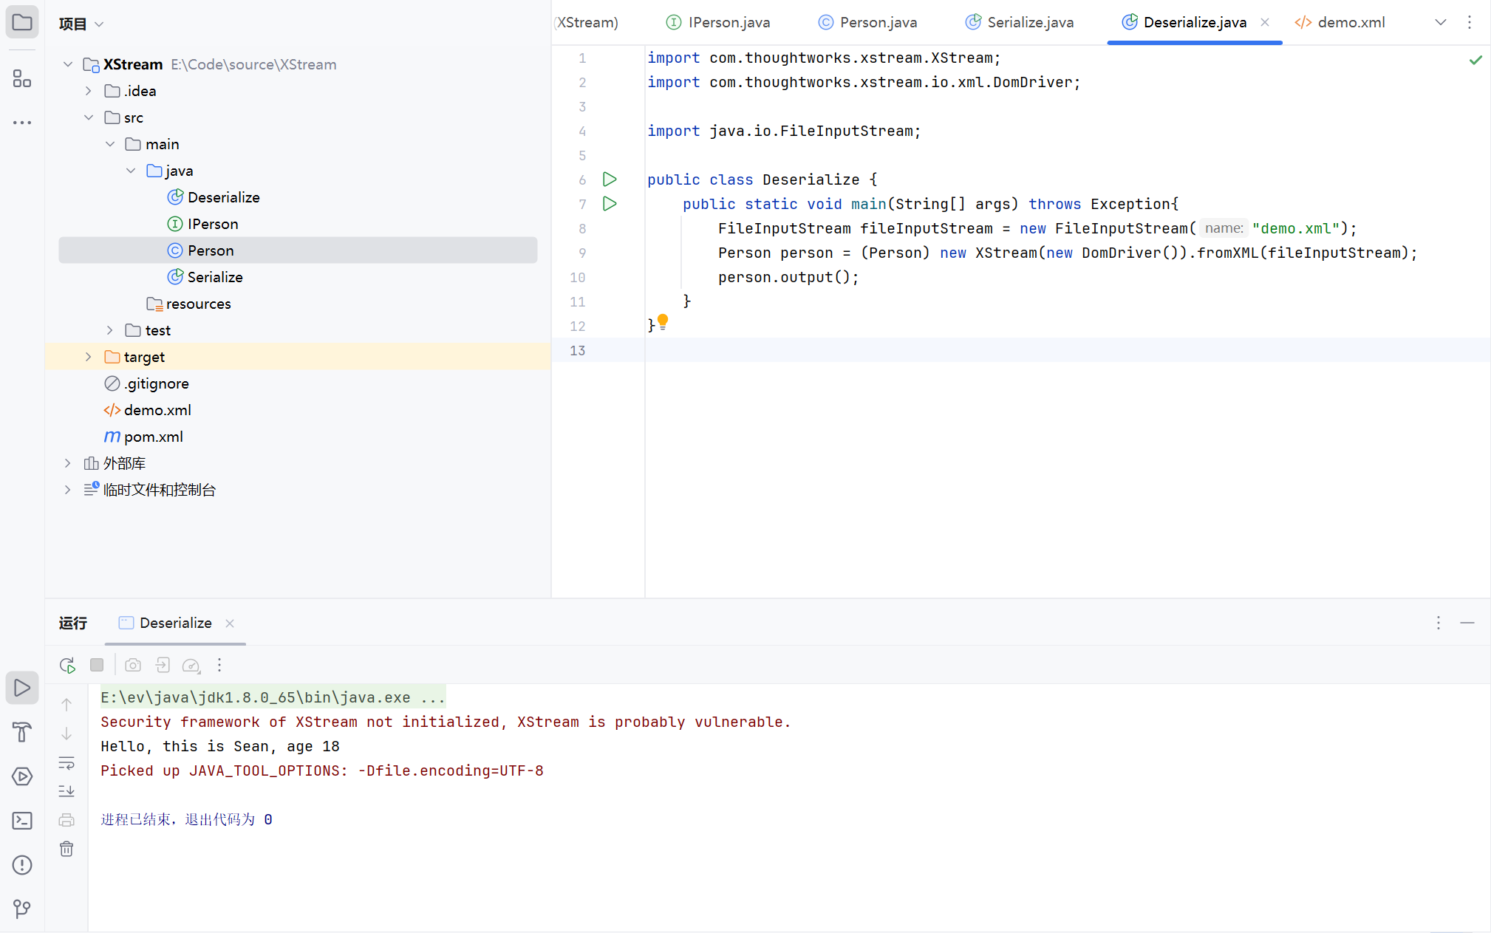Open the Services tool window icon

pos(22,776)
